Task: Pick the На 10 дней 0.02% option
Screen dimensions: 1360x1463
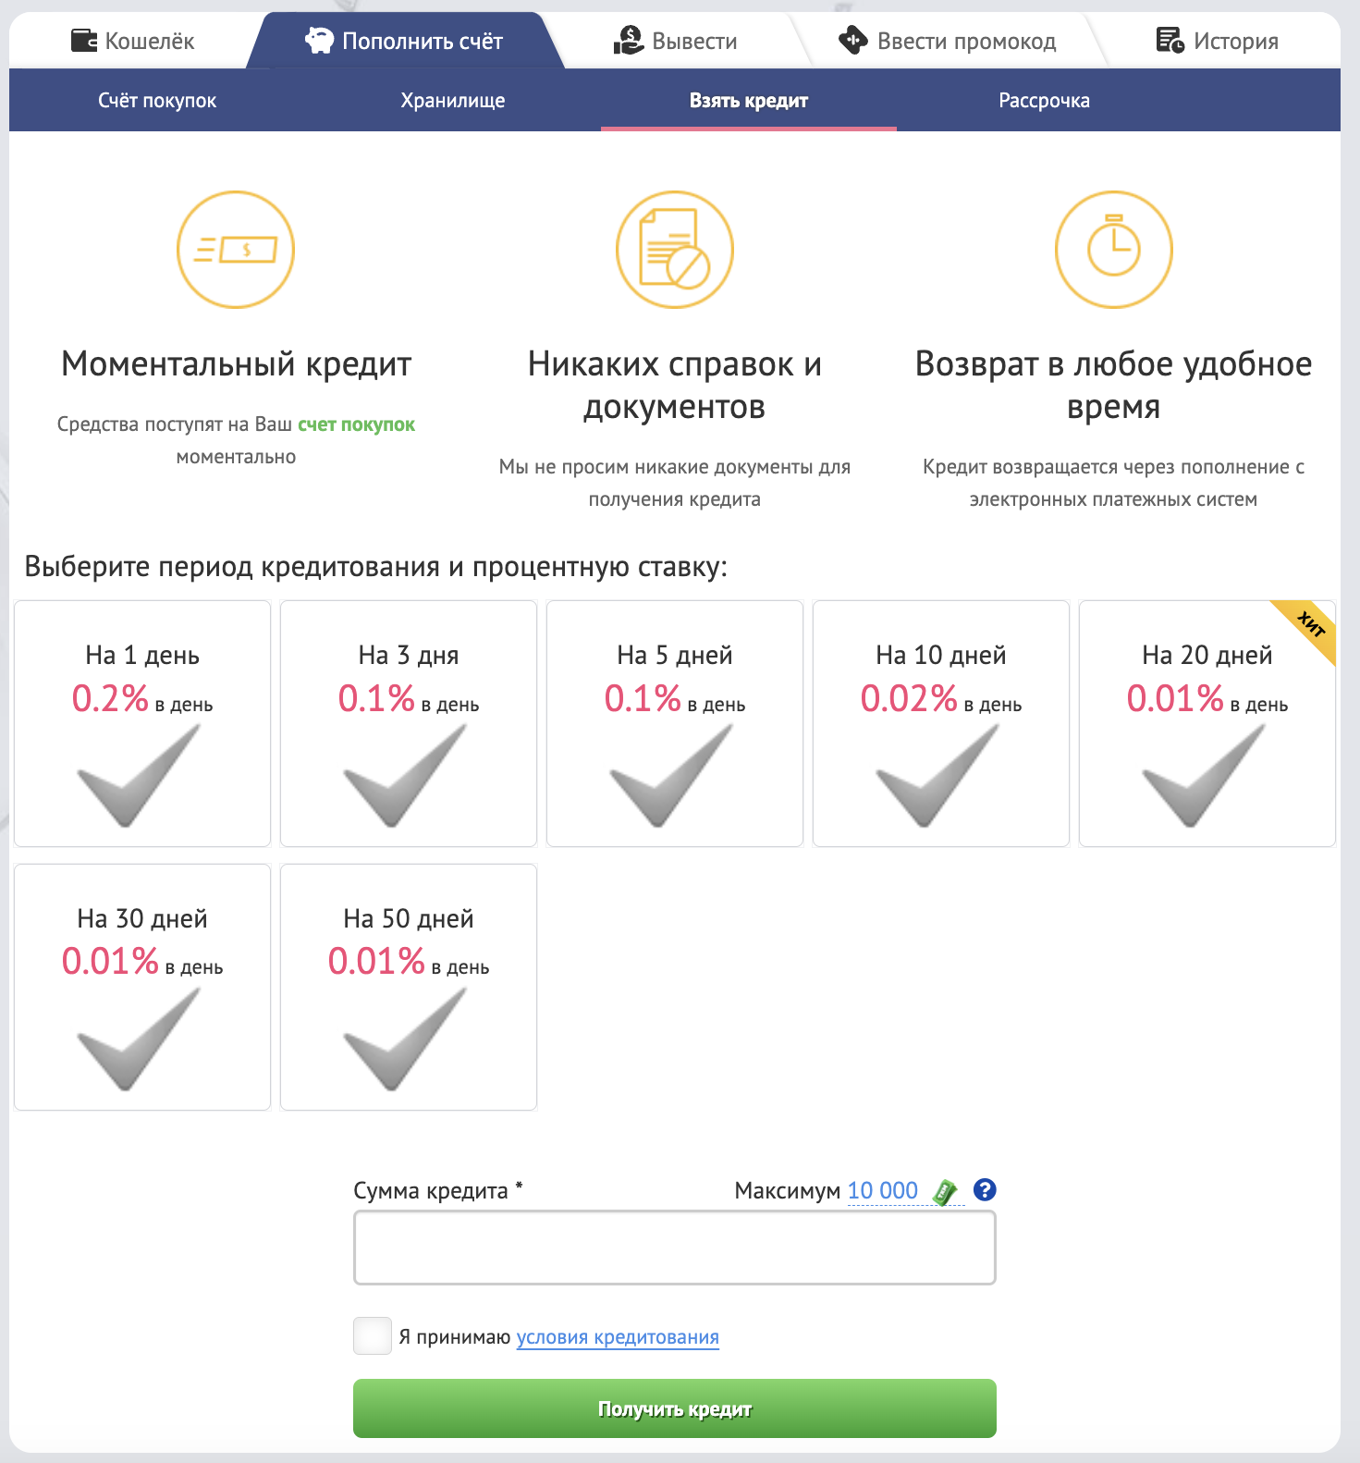Action: (x=940, y=723)
